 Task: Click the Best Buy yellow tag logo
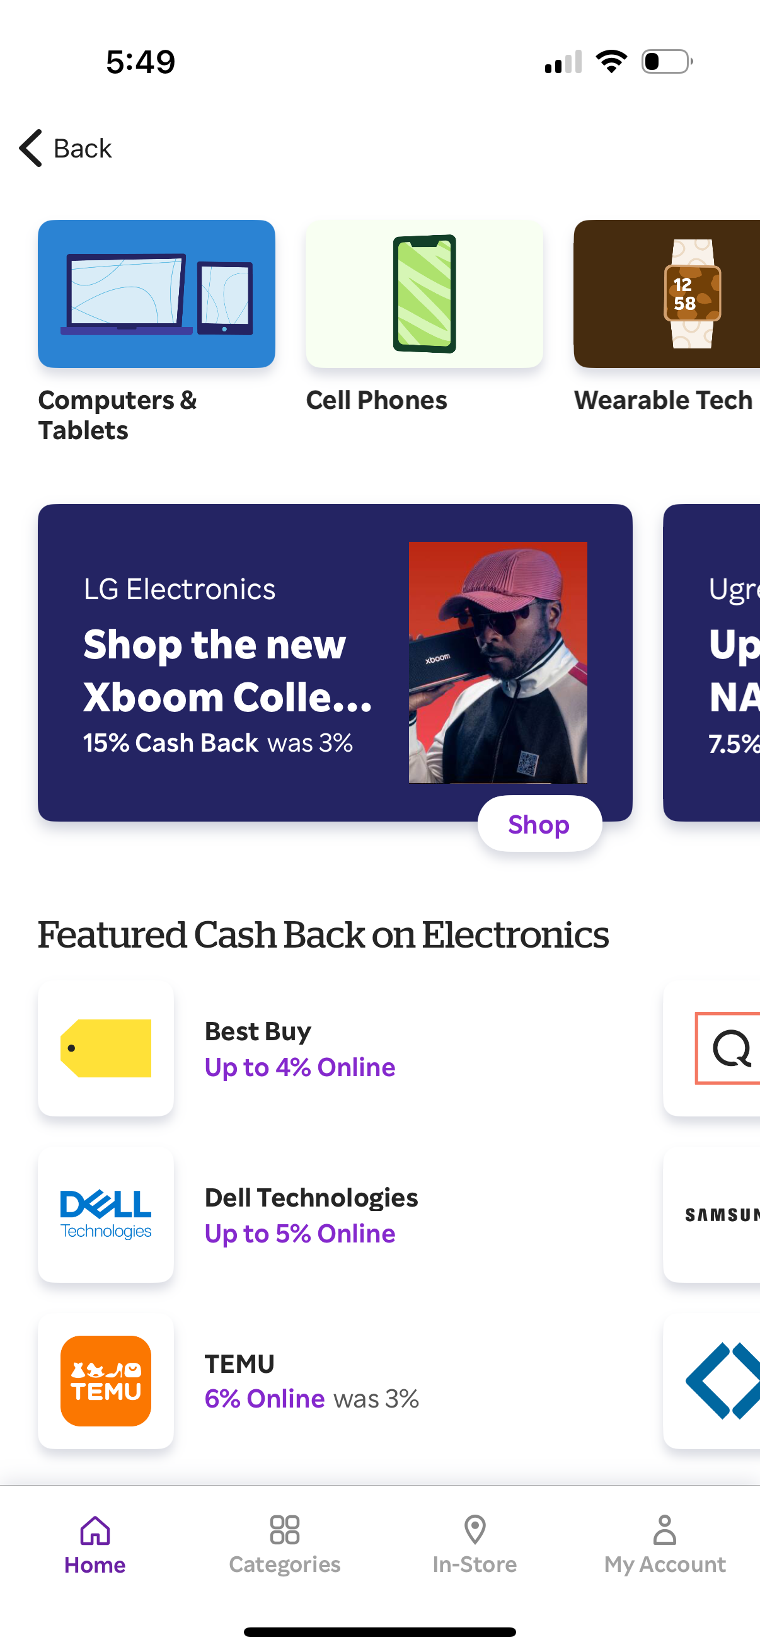(105, 1048)
